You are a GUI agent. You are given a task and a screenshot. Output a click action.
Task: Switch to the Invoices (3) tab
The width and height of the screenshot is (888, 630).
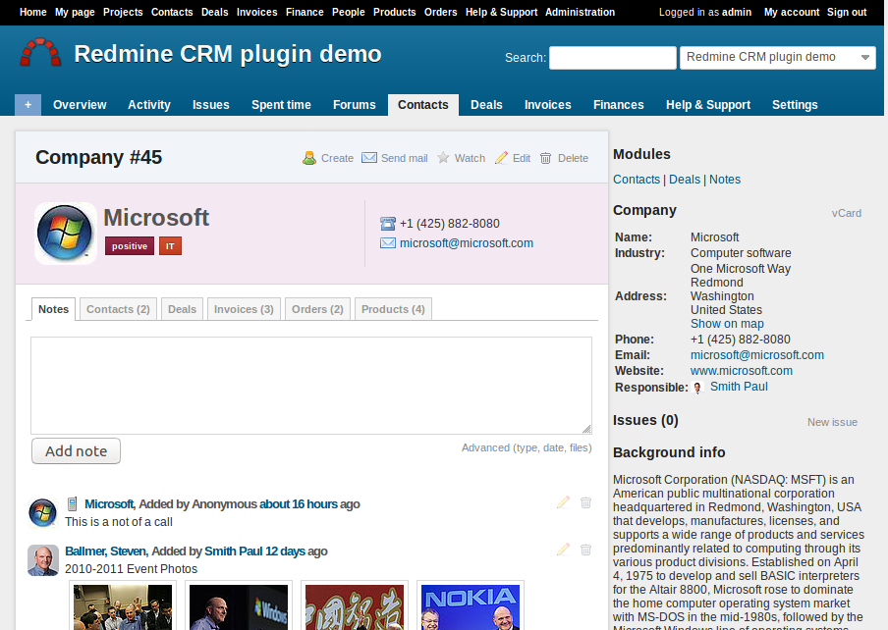point(243,308)
